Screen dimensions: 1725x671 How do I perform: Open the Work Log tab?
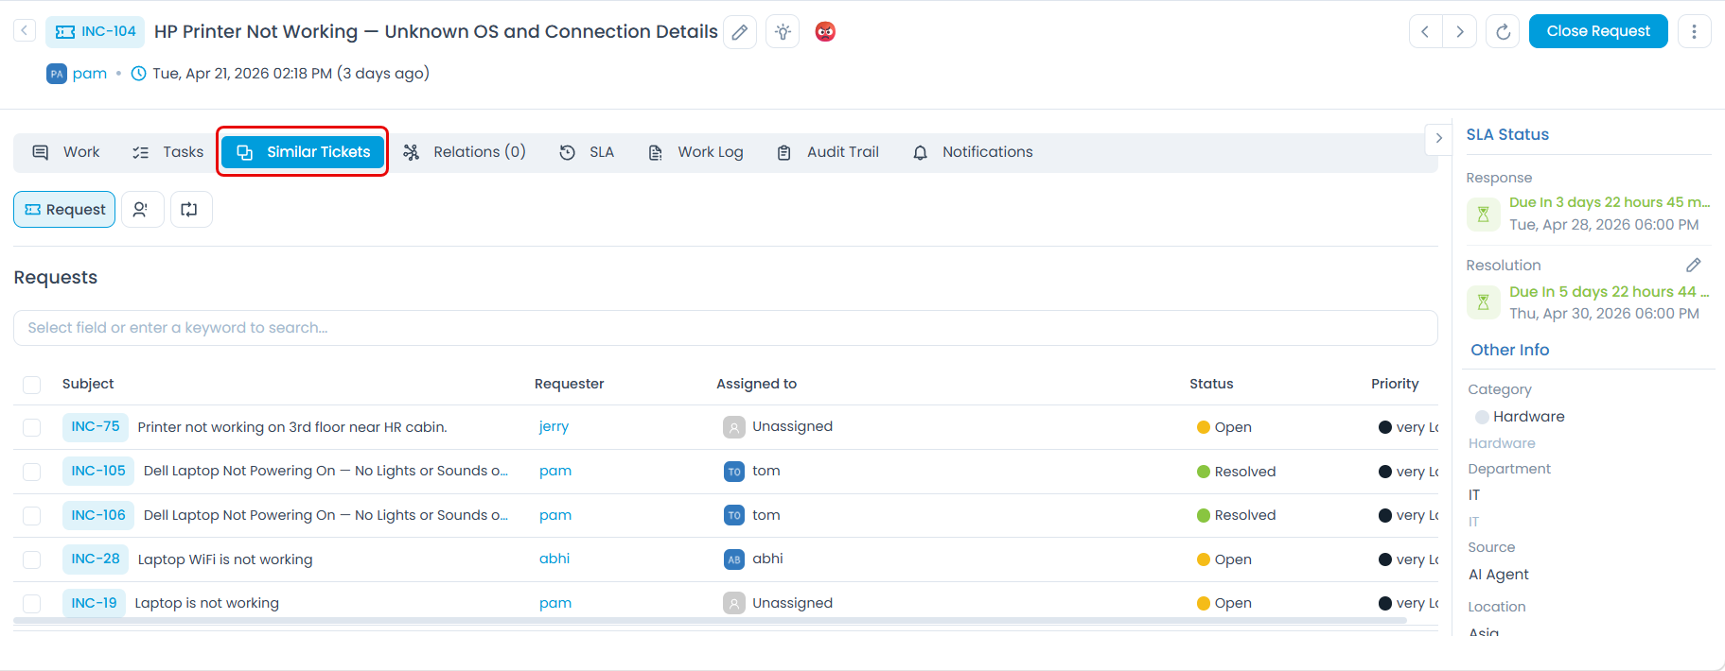pyautogui.click(x=695, y=152)
